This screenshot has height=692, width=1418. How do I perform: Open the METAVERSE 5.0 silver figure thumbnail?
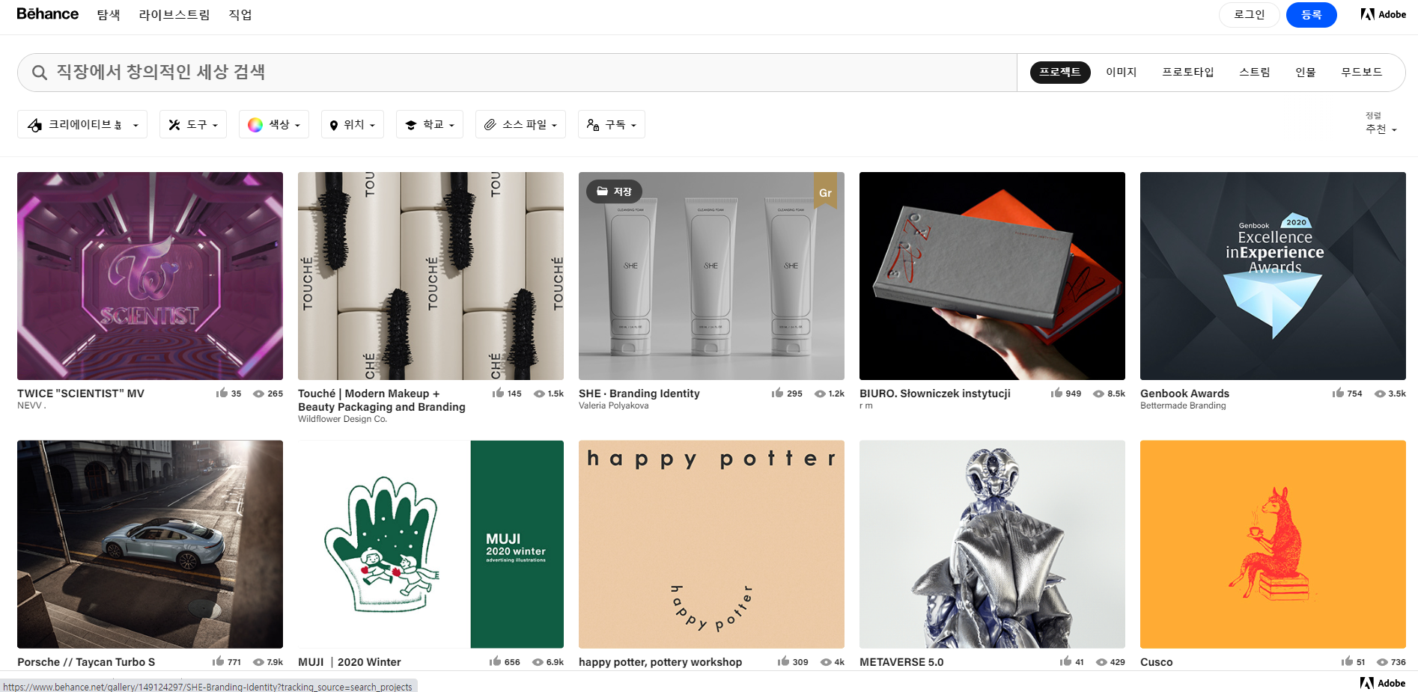992,544
